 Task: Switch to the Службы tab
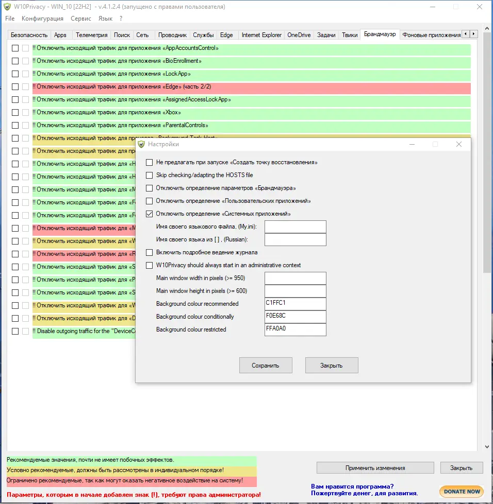click(203, 35)
